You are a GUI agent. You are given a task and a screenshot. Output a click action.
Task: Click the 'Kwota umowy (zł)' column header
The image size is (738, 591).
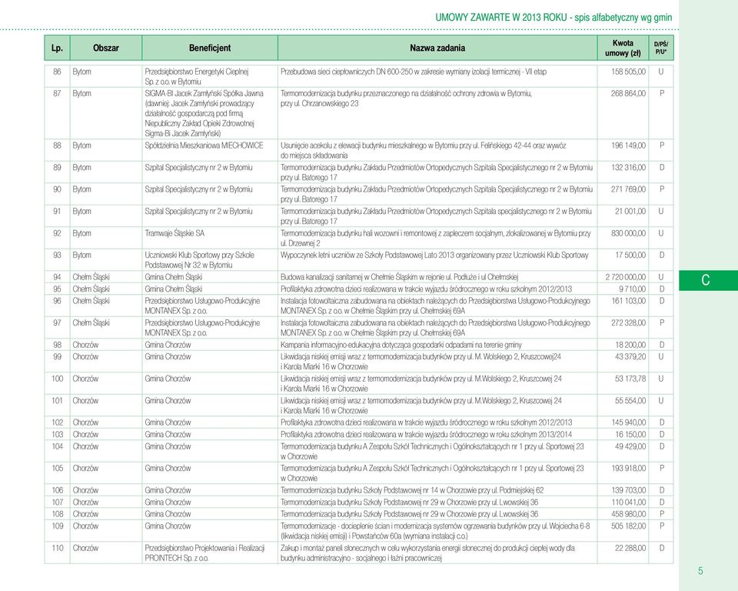(623, 48)
